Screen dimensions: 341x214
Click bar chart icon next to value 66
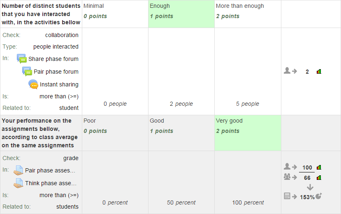319,178
